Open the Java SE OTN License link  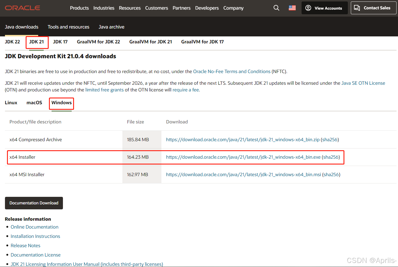(363, 83)
